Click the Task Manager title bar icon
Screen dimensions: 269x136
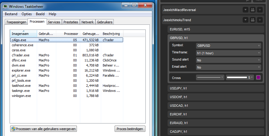(x=5, y=7)
